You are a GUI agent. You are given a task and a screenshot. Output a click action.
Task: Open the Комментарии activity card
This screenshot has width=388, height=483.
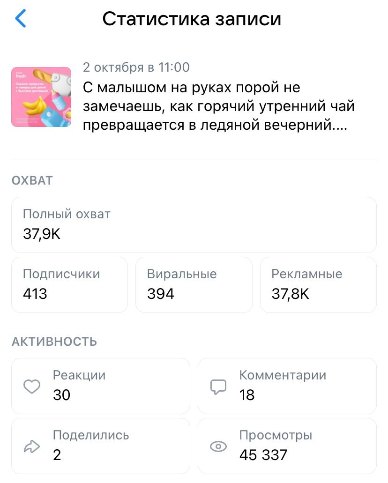[x=287, y=386]
